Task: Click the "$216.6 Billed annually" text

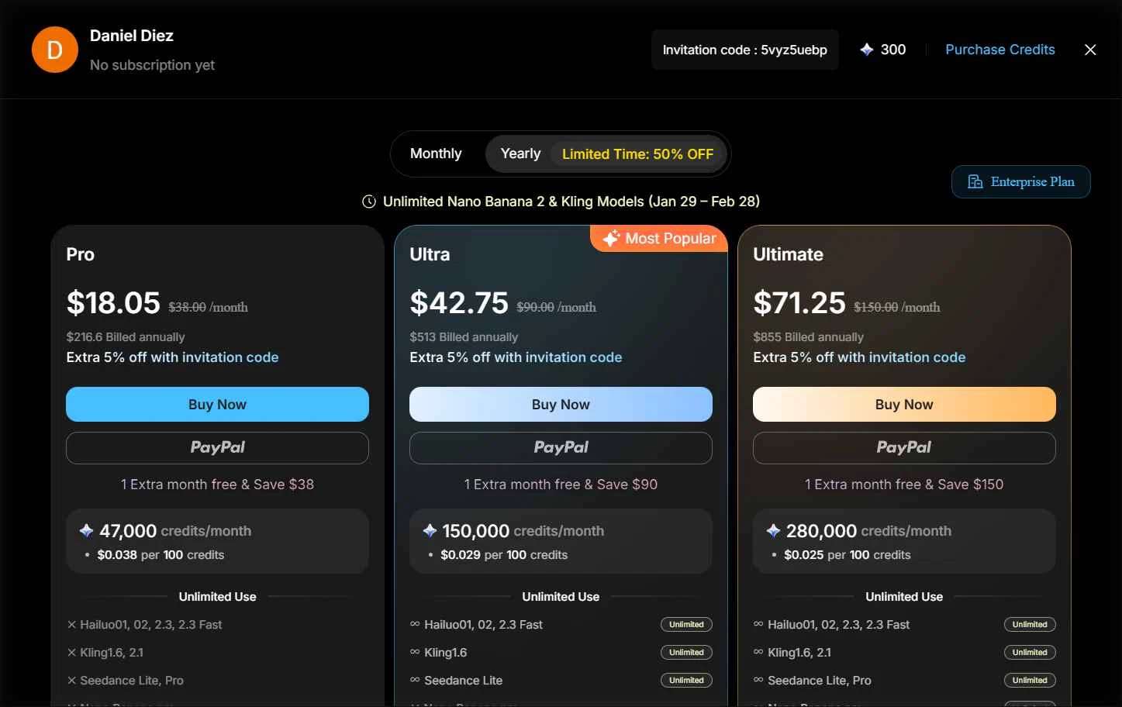Action: (126, 337)
